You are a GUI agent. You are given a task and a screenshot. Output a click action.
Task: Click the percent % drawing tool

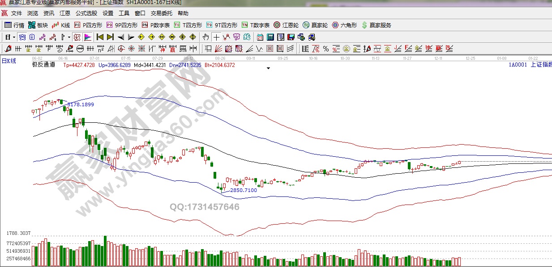(x=325, y=48)
